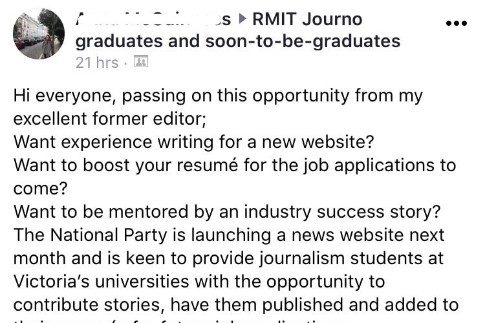Click the 'graduates and soon-to-be-graduates' group title line
Viewport: 485px width, 323px height.
click(237, 41)
